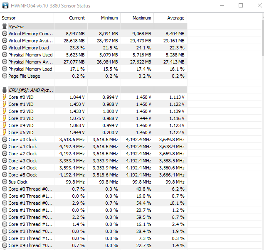
Task: Click the Core #1 Thread #0... row label
Action: 30,203
